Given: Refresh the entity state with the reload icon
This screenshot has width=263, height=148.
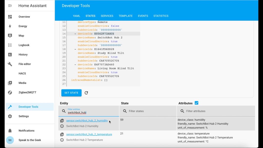Looking at the screenshot, I should (86, 93).
